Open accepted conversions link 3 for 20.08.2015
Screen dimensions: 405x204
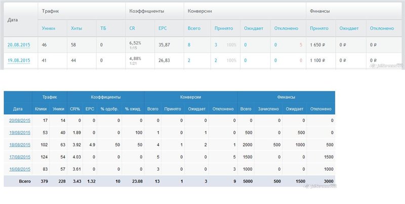coord(216,45)
